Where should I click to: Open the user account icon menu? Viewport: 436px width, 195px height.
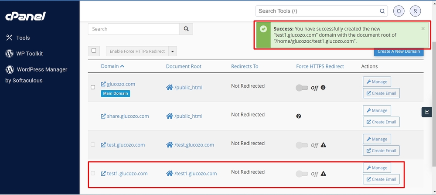click(416, 11)
